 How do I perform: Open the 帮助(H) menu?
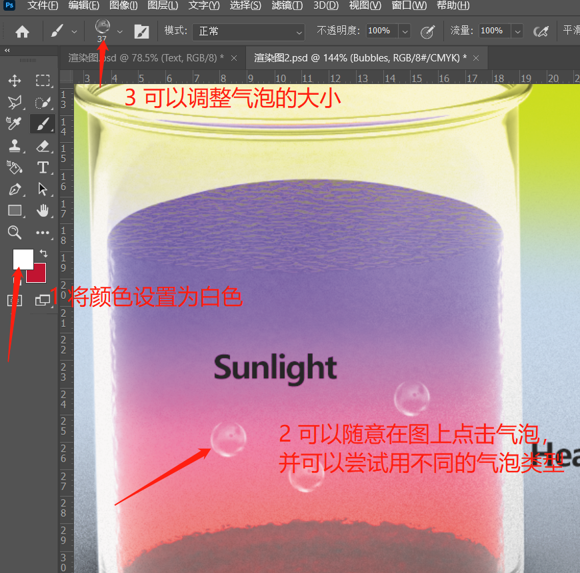453,5
